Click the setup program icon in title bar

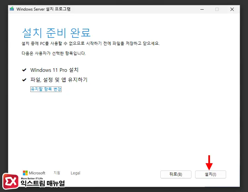pyautogui.click(x=12, y=9)
